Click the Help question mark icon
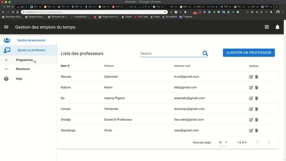Screen dimensions: 286x161 [6, 79]
